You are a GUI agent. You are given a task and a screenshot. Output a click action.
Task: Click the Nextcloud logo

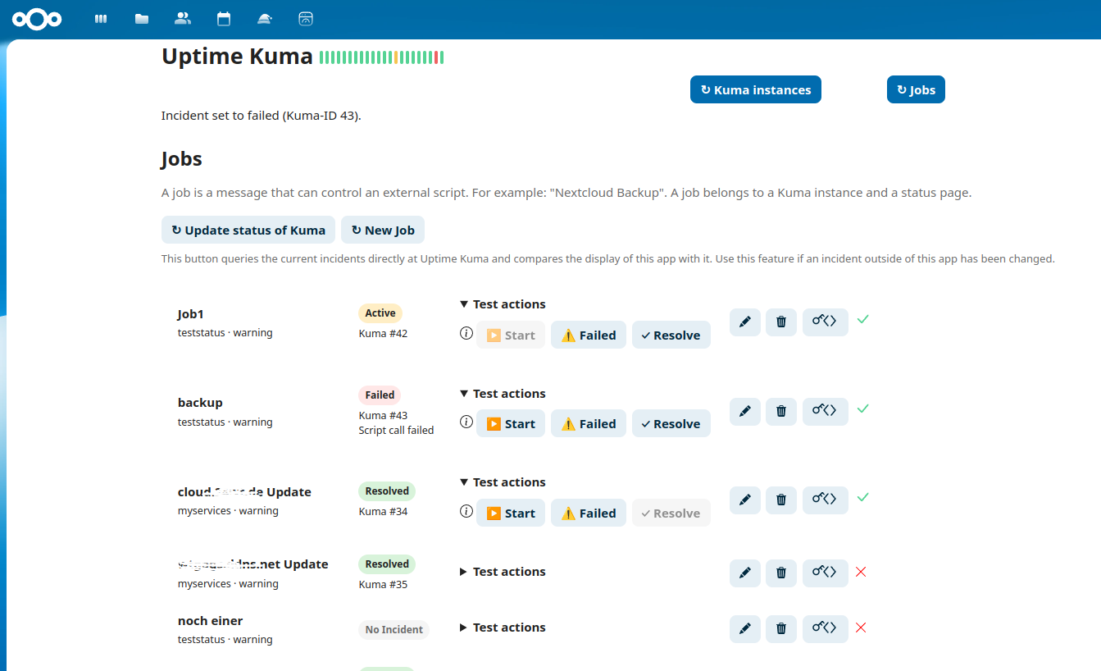click(x=37, y=19)
